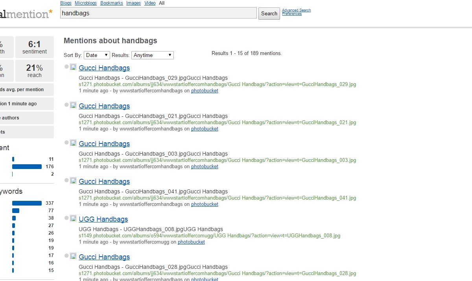
Task: Click the green URL ending GucciHandbags_041.jpg
Action: (218, 198)
